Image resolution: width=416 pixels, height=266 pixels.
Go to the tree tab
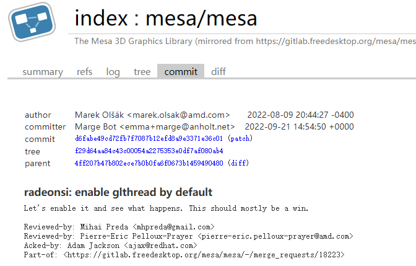(142, 72)
